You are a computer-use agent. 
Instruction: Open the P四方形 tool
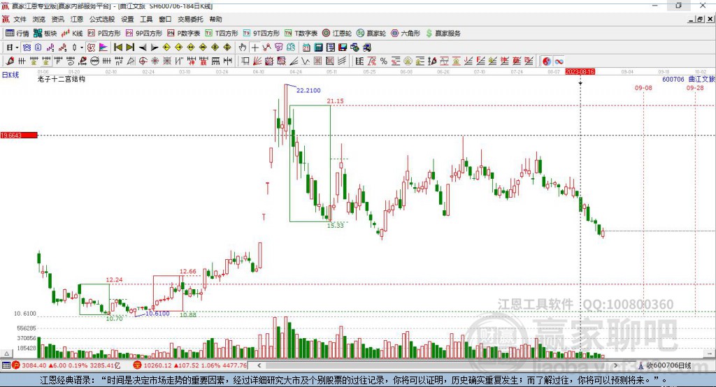pyautogui.click(x=104, y=34)
